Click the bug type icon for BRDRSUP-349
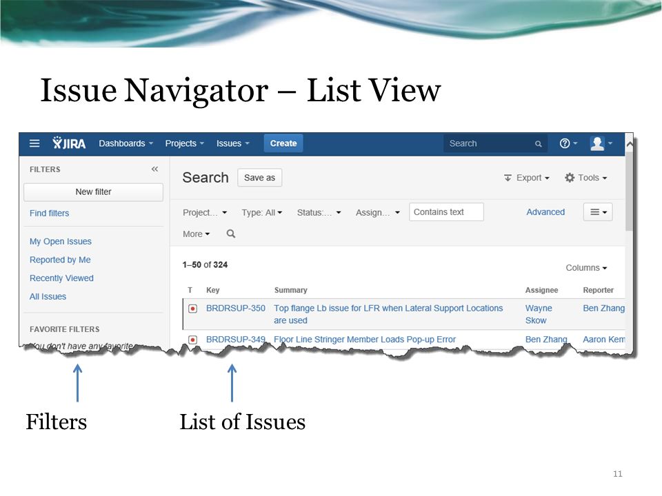Viewport: 662px width, 496px height. point(192,340)
